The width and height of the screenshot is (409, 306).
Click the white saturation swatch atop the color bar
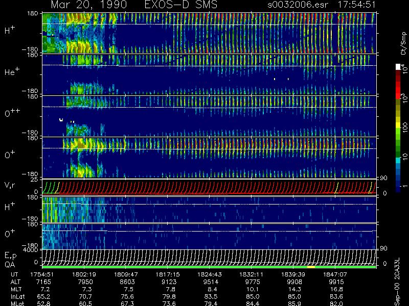[x=398, y=67]
